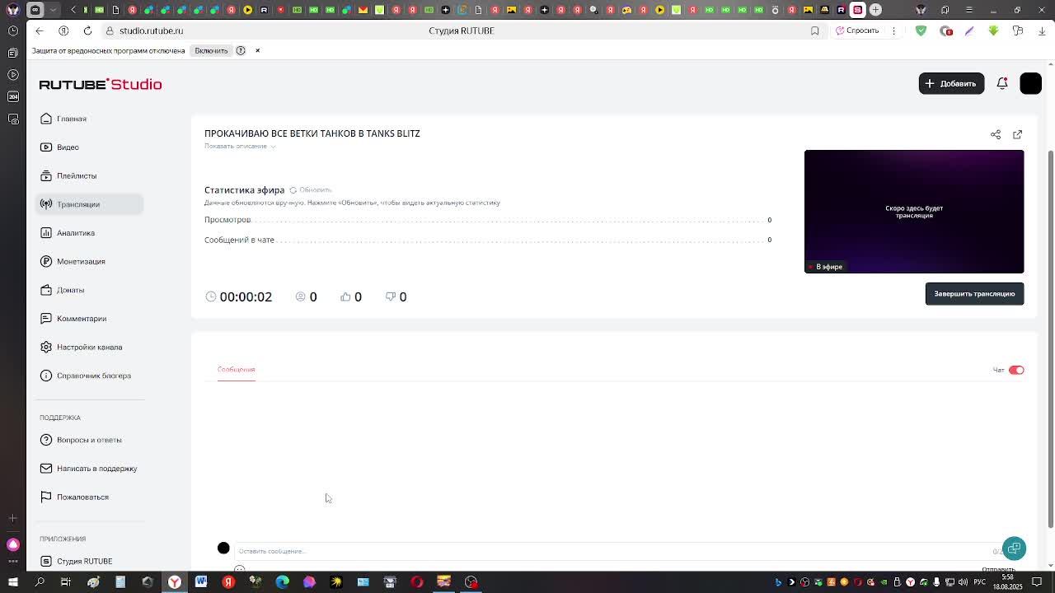
Task: Toggle the Чат switch
Action: pos(1016,371)
